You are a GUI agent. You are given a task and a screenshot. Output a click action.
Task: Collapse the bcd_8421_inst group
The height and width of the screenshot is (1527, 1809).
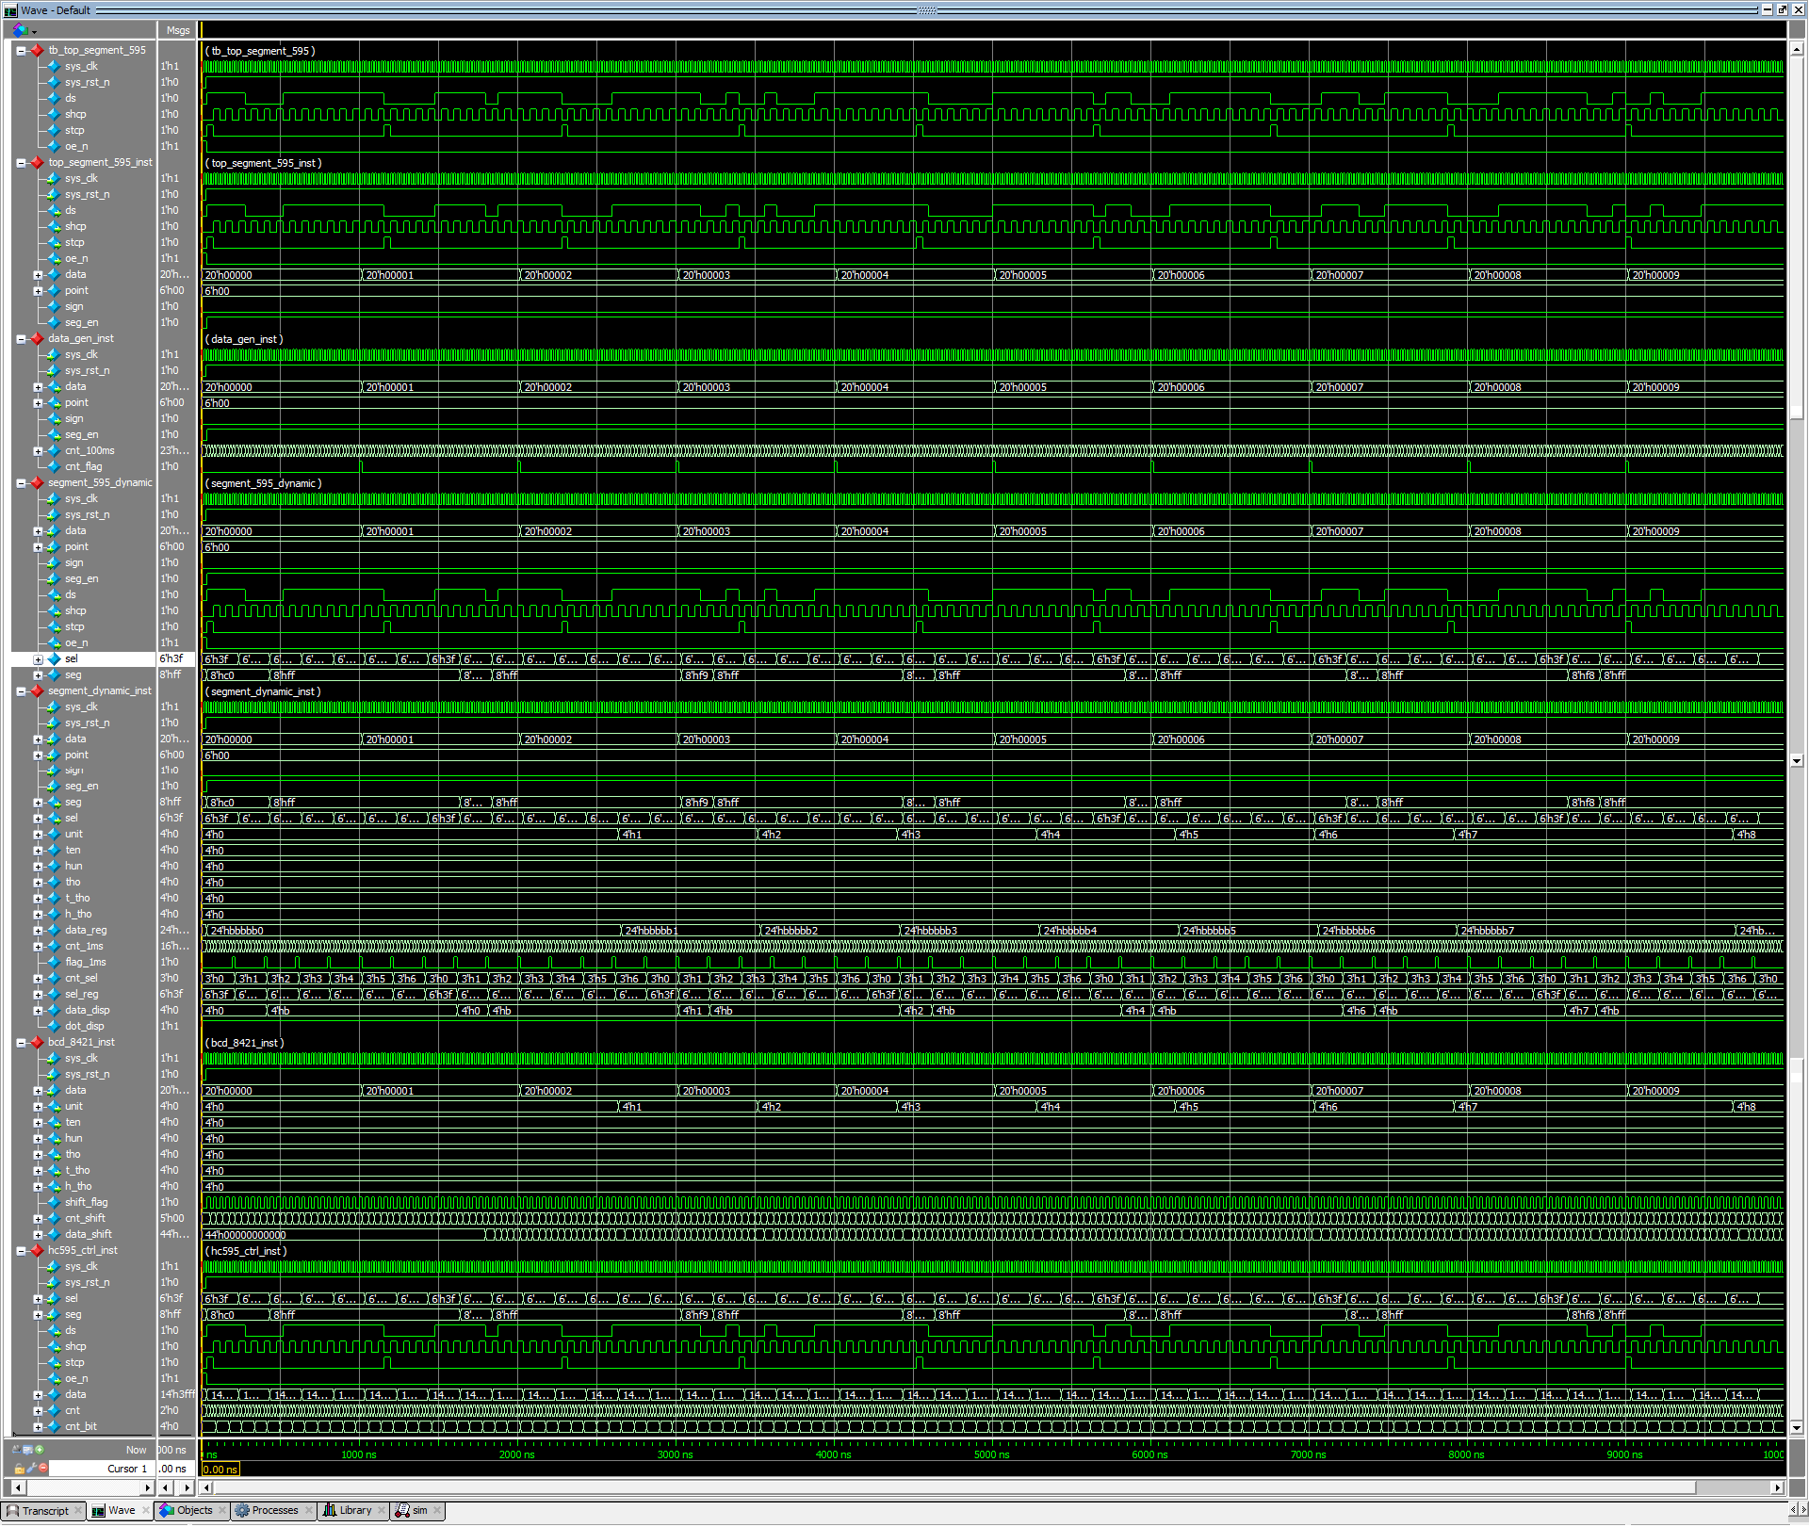[x=21, y=1043]
